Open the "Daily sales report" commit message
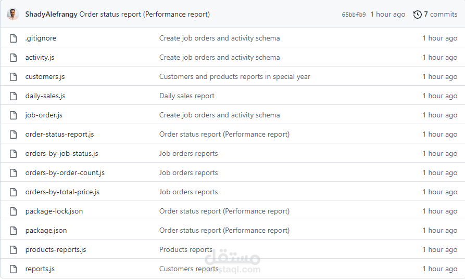465x280 pixels. coord(186,96)
